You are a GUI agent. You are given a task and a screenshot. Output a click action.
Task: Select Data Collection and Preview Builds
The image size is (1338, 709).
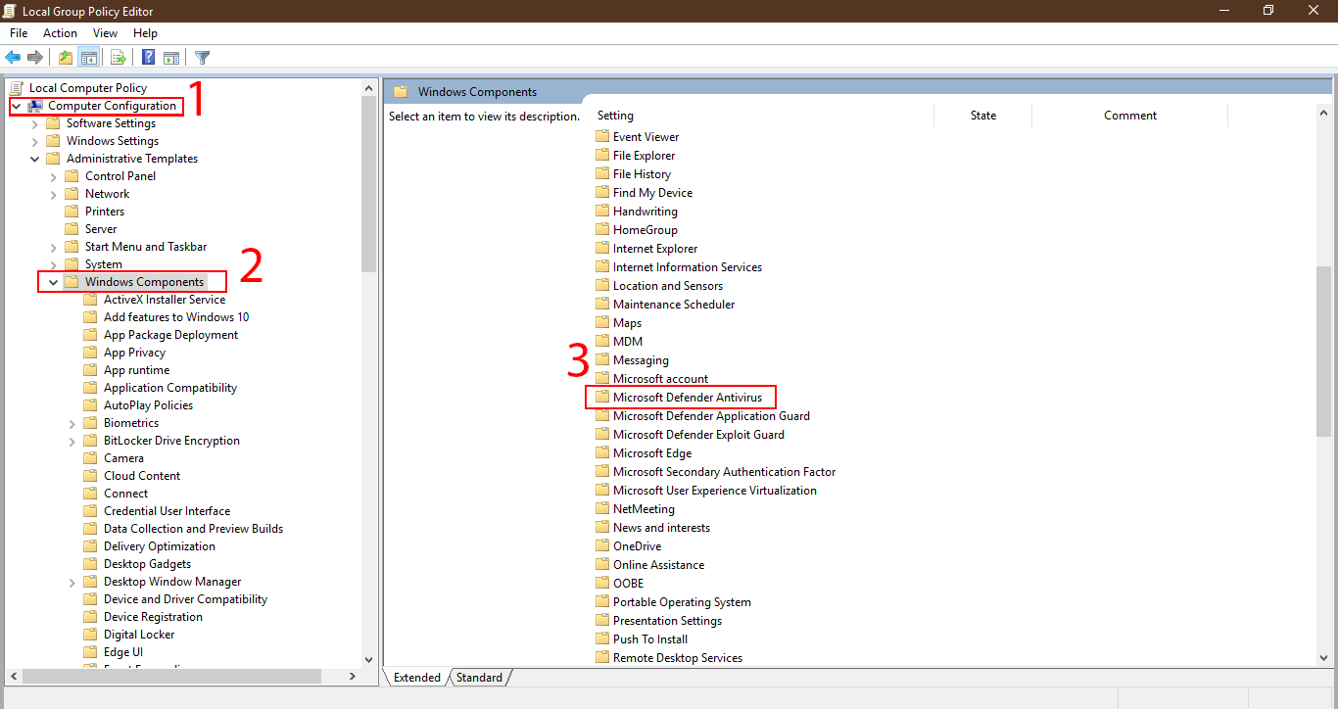[x=193, y=529]
